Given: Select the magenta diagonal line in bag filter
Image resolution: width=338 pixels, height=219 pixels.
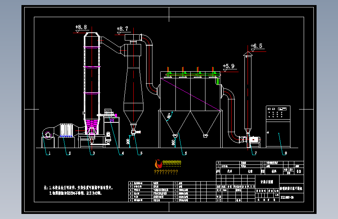Looking at the screenshot, I should coord(190,95).
